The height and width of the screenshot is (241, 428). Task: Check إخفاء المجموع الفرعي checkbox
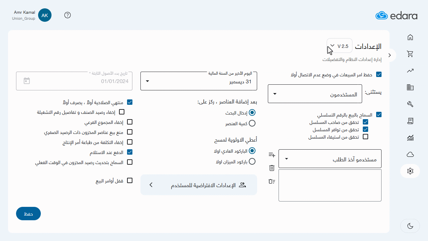tap(130, 122)
